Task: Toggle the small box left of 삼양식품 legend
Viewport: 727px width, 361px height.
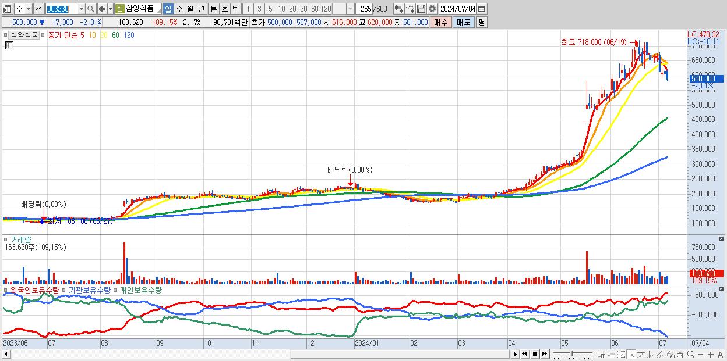Action: click(6, 34)
